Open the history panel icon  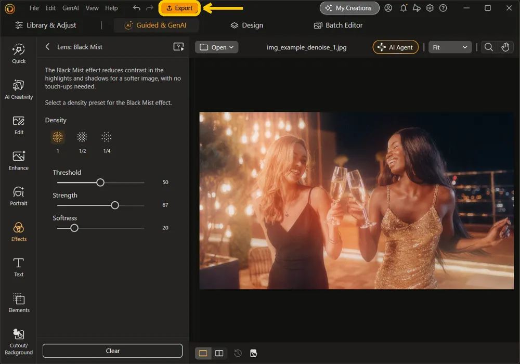tap(238, 354)
